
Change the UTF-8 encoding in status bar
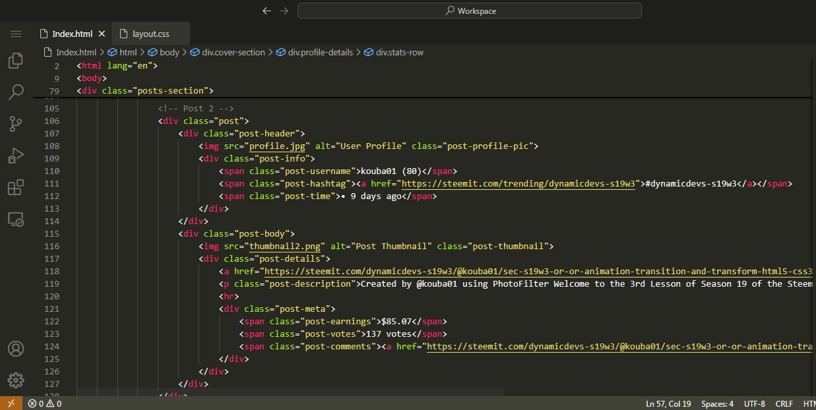tap(754, 403)
